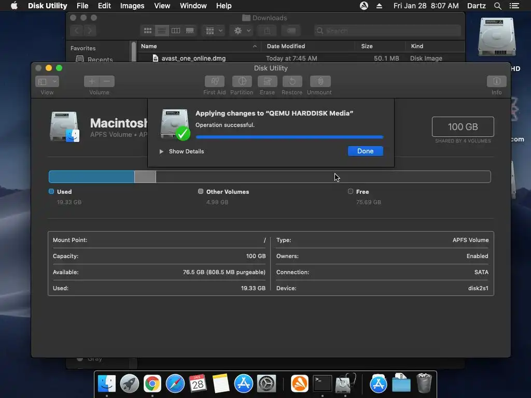Open the Edit menu
Viewport: 531px width, 398px height.
pyautogui.click(x=104, y=6)
